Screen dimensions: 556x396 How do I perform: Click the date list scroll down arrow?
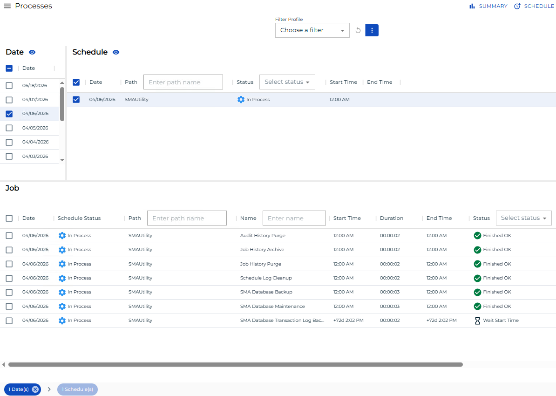click(62, 160)
